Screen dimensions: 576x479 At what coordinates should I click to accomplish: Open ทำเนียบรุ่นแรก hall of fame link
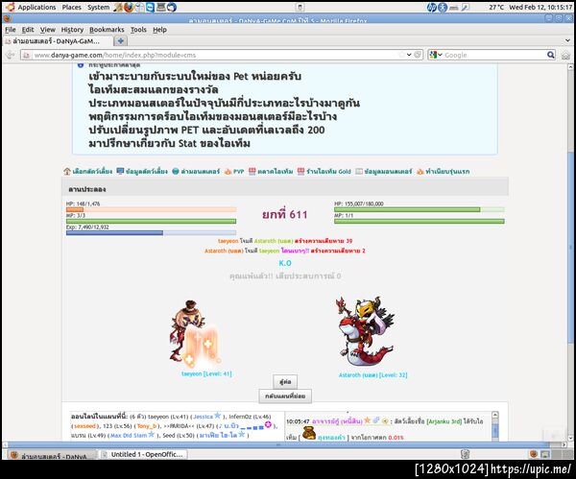(443, 171)
